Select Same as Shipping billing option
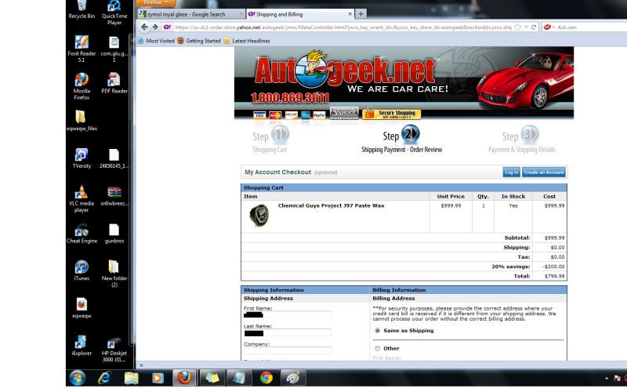This screenshot has height=392, width=627. pos(377,331)
